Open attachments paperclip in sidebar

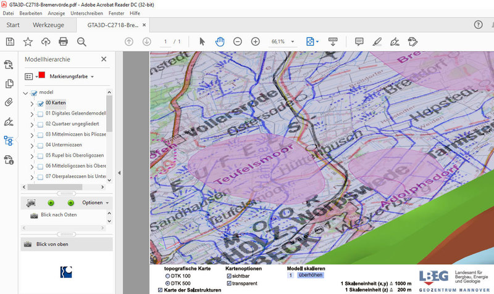[9, 102]
